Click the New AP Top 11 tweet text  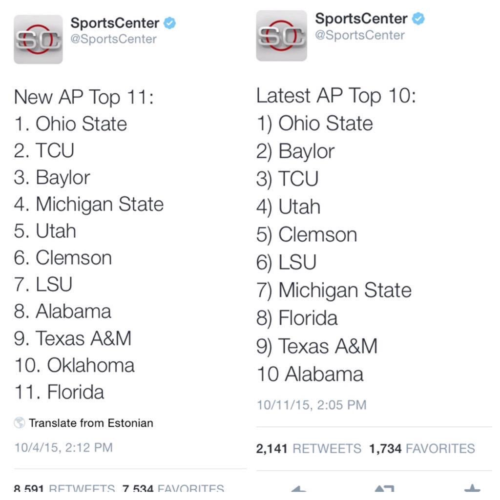tap(89, 244)
